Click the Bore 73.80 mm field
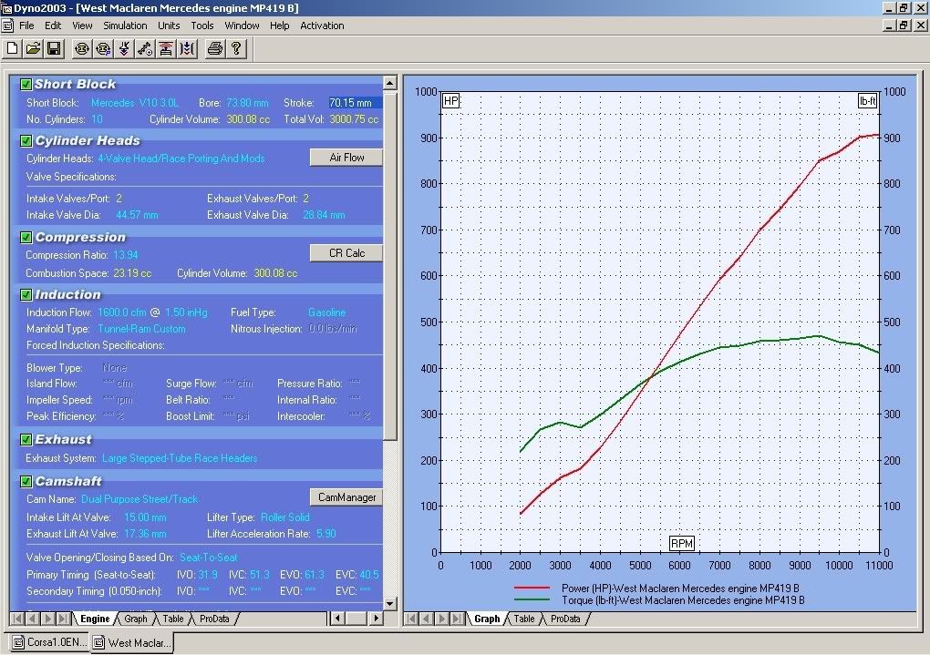Viewport: 930px width, 655px height. (x=247, y=103)
